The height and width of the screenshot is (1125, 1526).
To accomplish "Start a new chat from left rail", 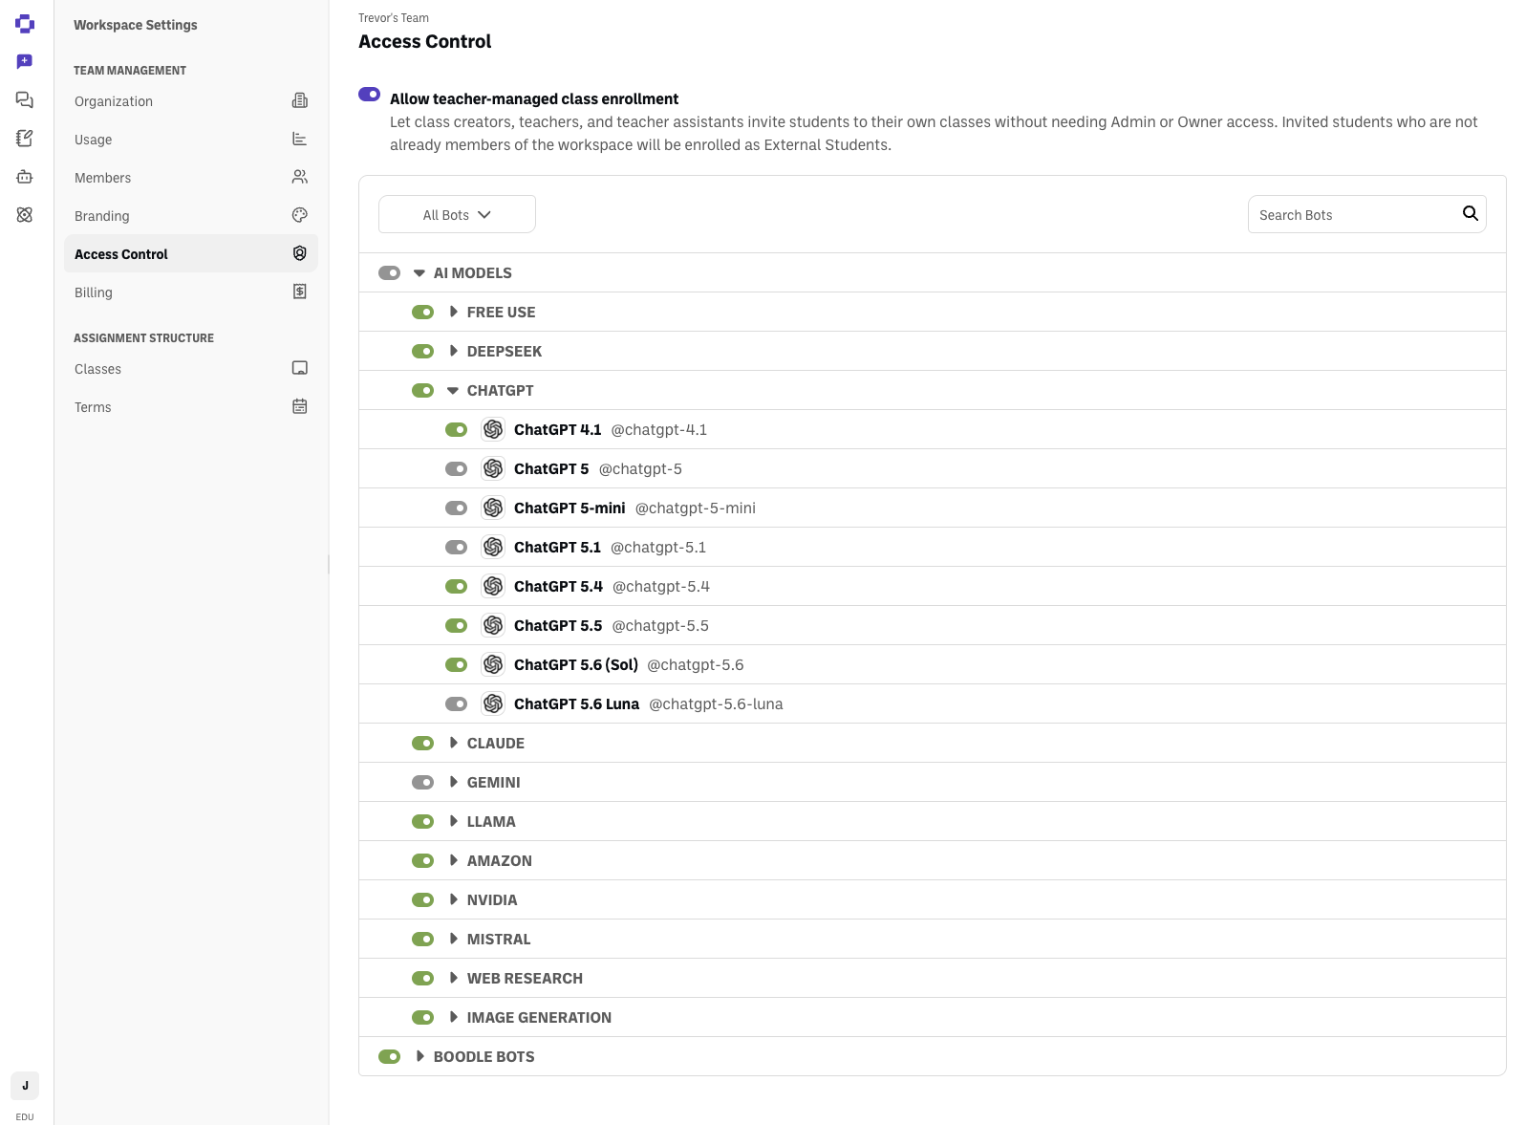I will [25, 62].
